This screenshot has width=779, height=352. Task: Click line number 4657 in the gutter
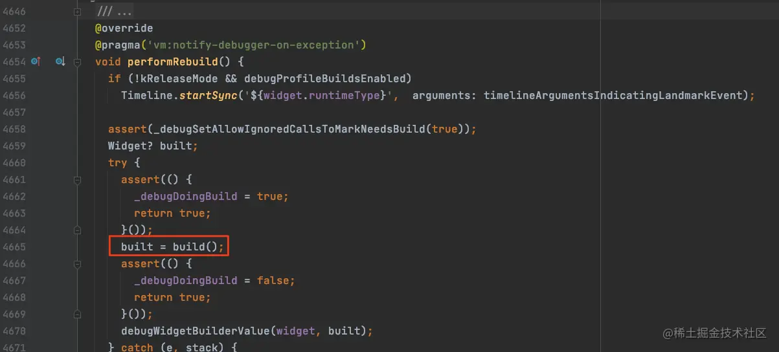pos(14,113)
